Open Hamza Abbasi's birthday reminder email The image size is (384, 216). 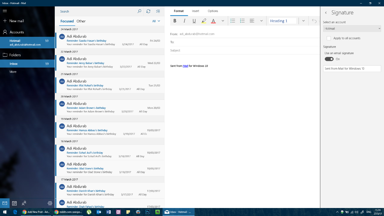coord(110,130)
